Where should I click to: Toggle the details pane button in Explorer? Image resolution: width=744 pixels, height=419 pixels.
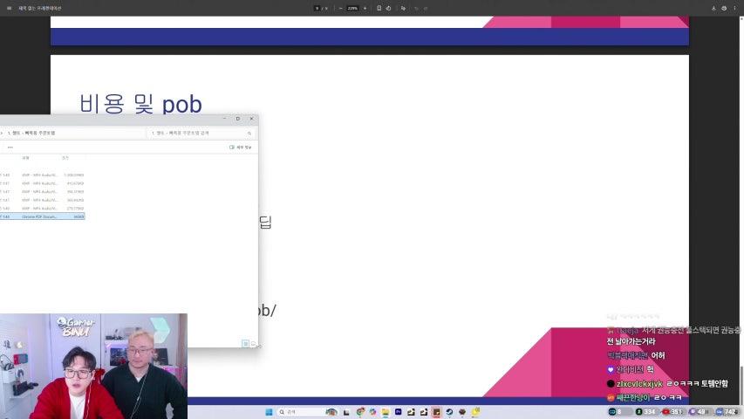pyautogui.click(x=241, y=148)
